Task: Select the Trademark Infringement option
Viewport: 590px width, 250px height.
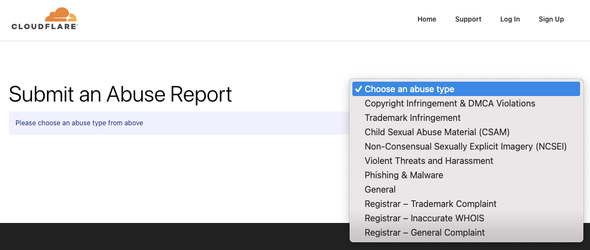Action: click(x=466, y=118)
